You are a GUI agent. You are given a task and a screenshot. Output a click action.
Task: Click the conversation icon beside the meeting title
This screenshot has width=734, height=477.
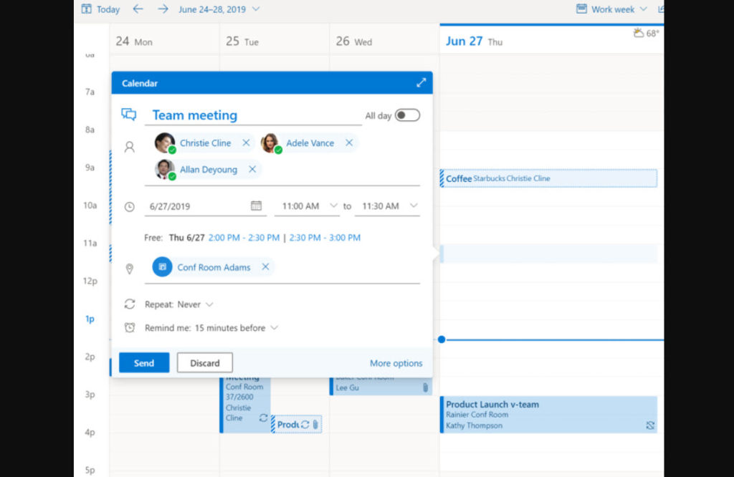129,115
